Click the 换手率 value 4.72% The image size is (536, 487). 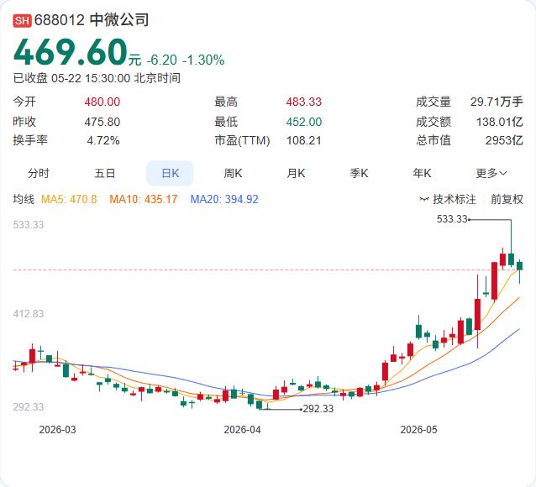103,140
